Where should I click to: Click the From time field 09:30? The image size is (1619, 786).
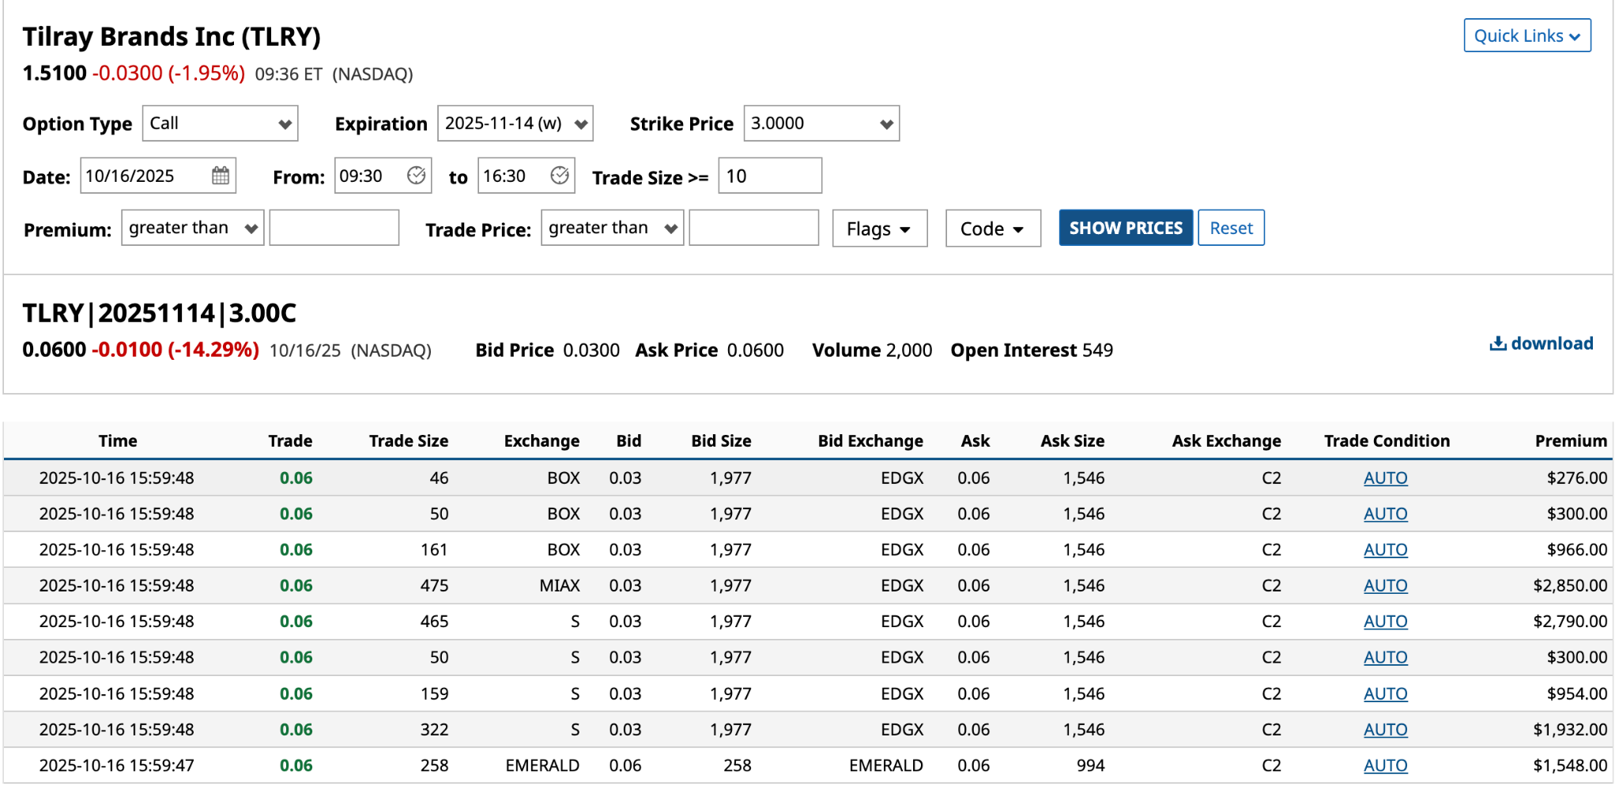(383, 176)
